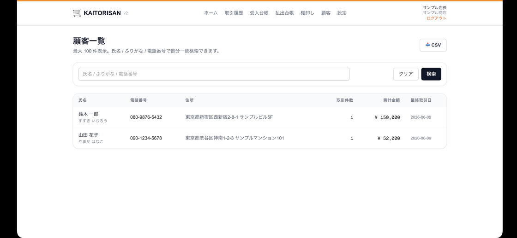Click the 顧客一覧 page heading
The height and width of the screenshot is (238, 517).
pyautogui.click(x=89, y=41)
